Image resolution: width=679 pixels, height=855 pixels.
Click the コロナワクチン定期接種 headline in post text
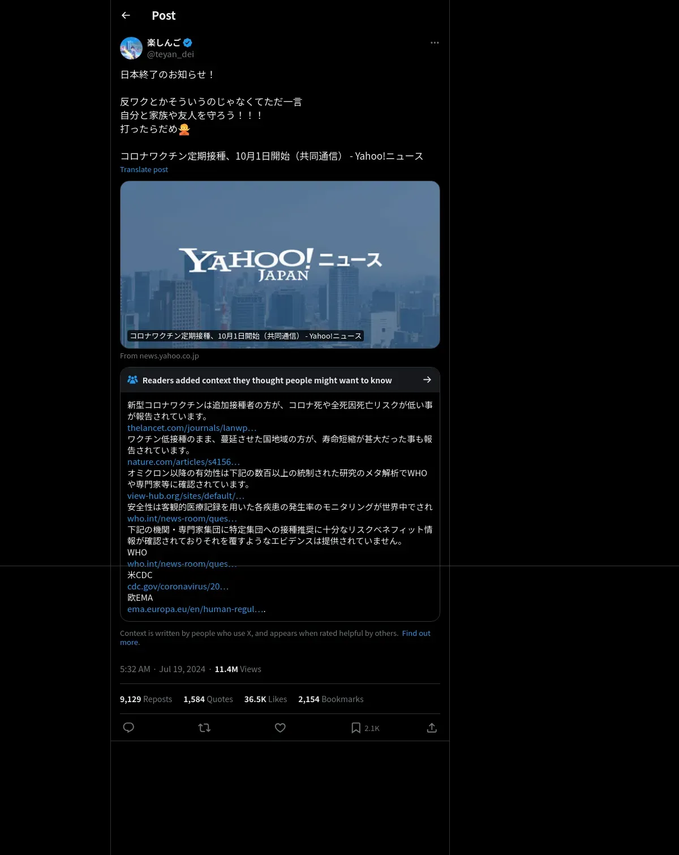[272, 156]
